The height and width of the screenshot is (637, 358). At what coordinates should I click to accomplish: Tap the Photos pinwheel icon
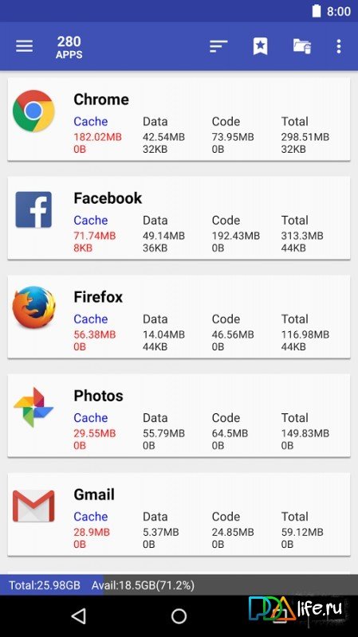tap(33, 407)
